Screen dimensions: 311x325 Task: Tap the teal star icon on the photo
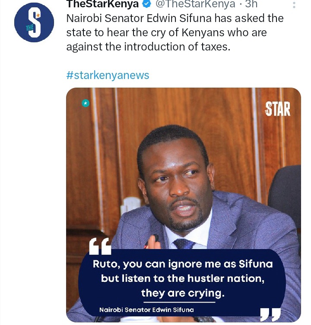coord(86,103)
